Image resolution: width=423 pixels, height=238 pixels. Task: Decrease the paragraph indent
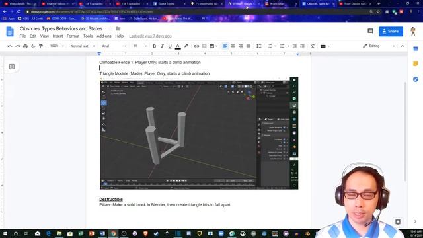click(x=295, y=46)
